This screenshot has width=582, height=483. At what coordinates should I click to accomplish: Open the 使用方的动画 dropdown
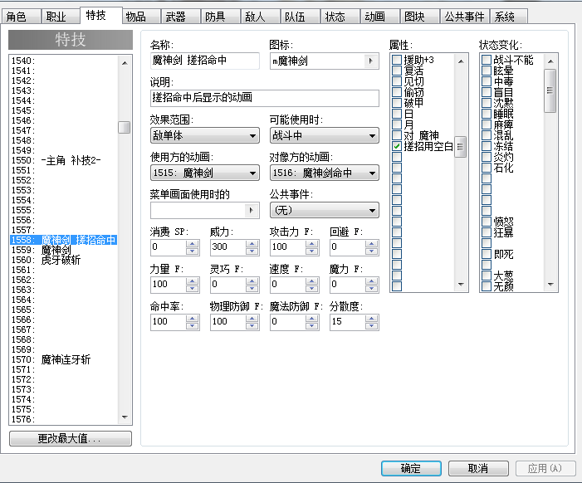coord(205,173)
